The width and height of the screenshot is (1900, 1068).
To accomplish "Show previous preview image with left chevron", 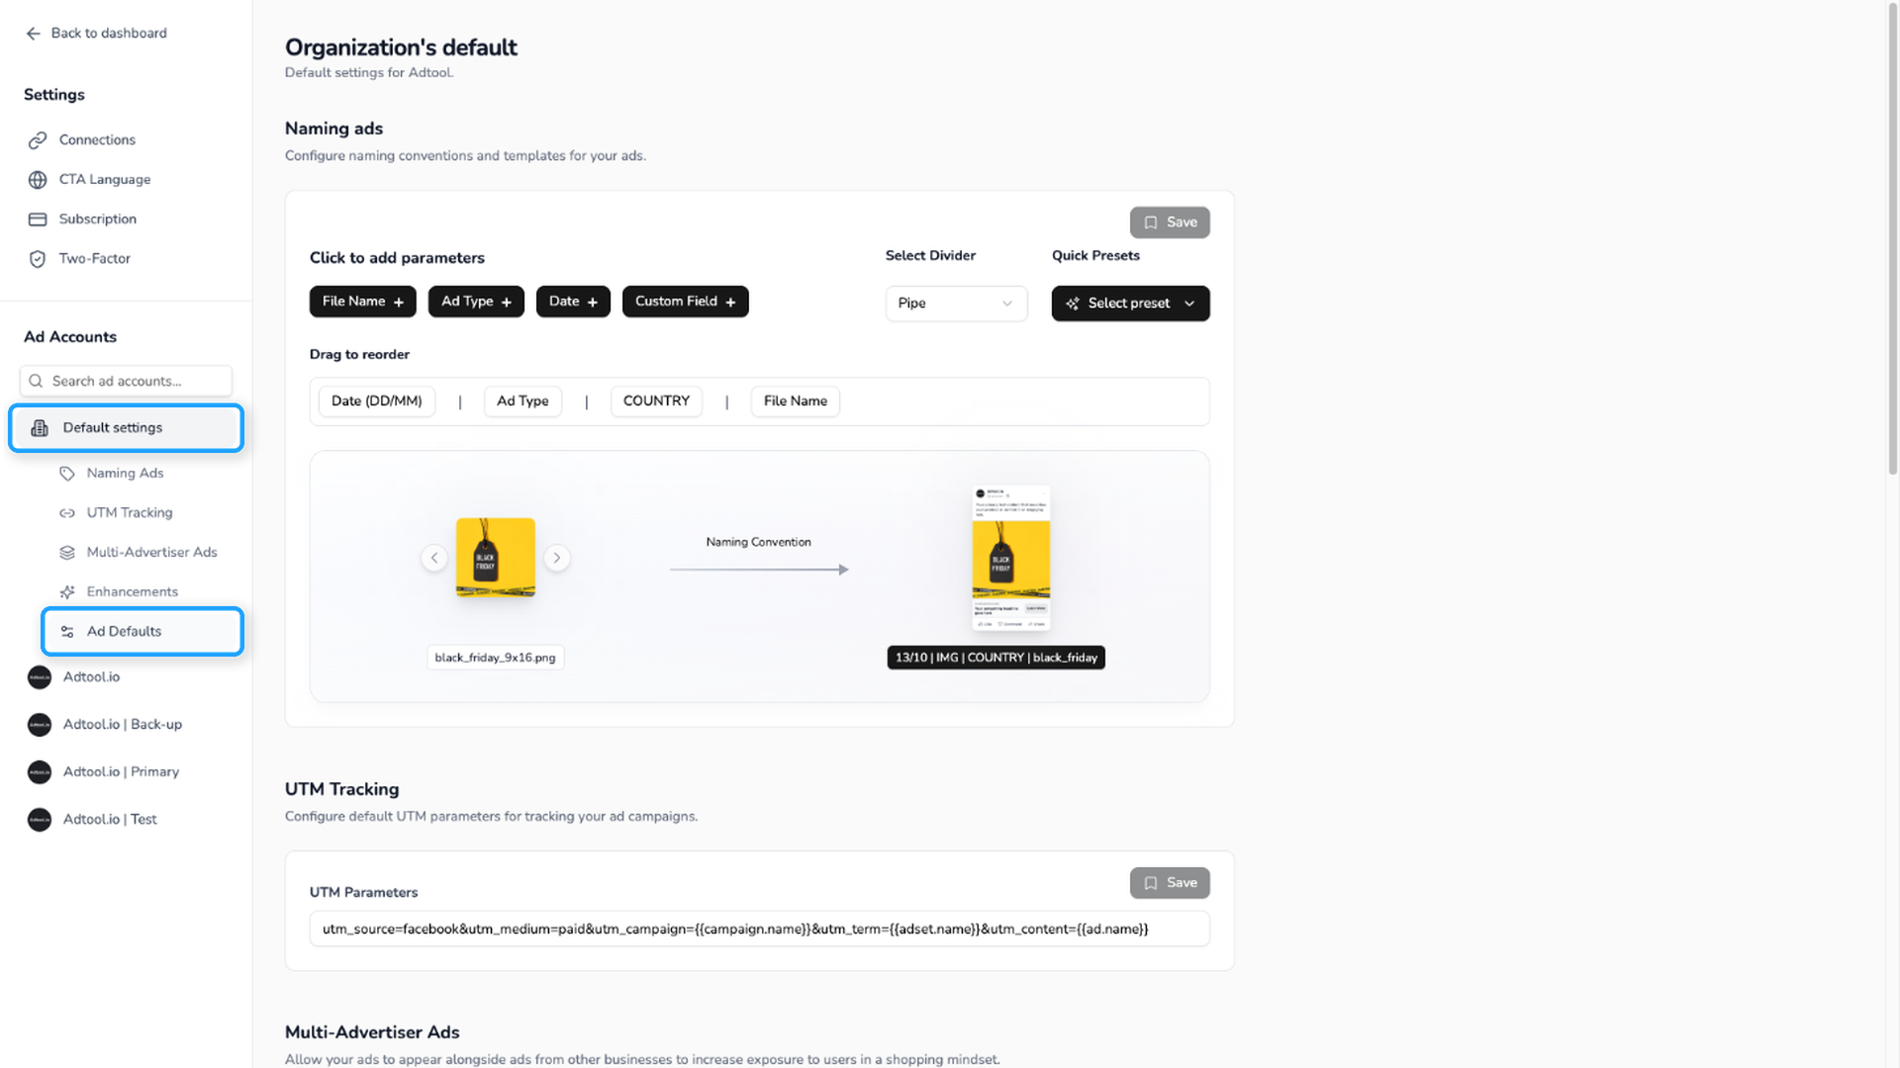I will point(434,558).
